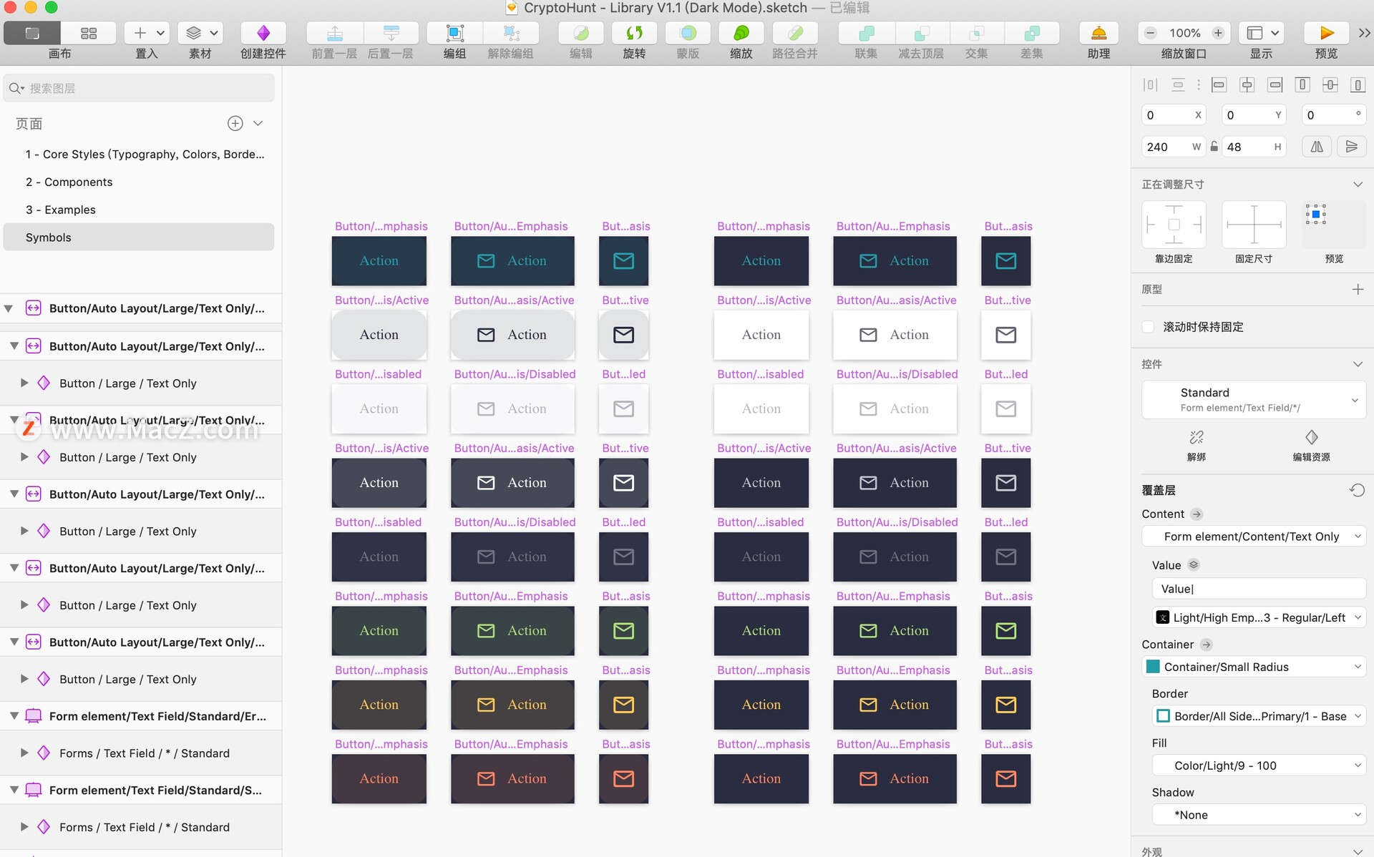Switch to the grid components view toggle
The width and height of the screenshot is (1374, 857).
coord(89,34)
